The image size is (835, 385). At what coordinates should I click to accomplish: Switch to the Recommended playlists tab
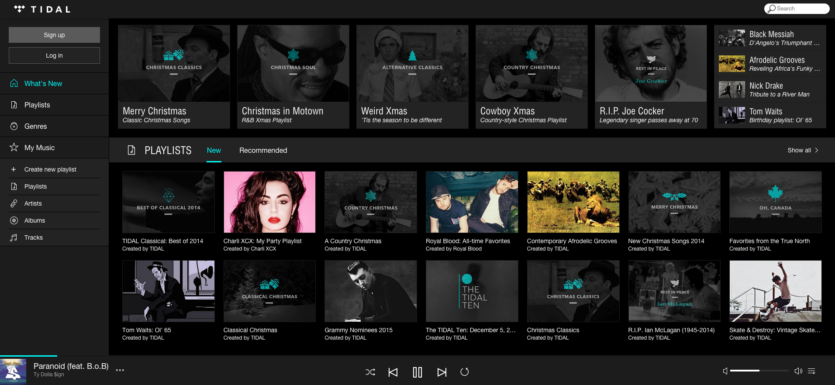coord(263,150)
